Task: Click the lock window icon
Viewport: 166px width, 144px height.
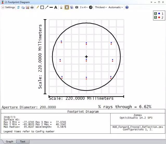Action: click(61, 7)
